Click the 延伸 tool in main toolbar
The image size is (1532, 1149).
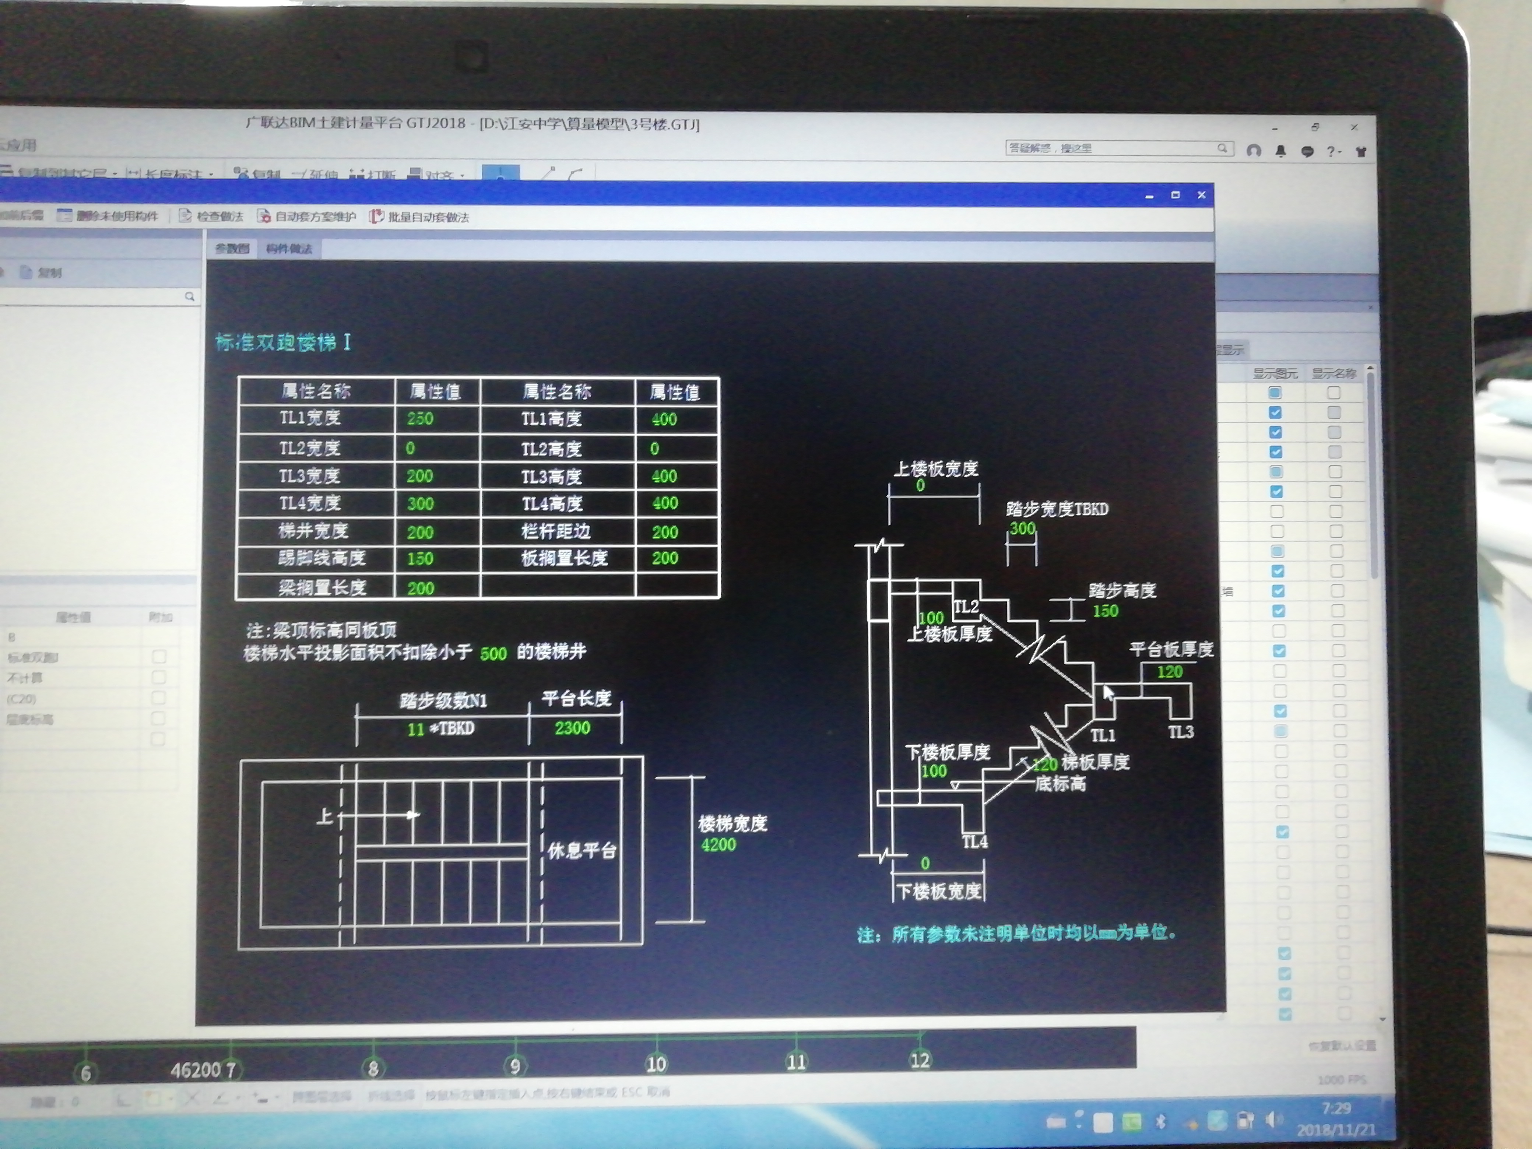pyautogui.click(x=315, y=174)
